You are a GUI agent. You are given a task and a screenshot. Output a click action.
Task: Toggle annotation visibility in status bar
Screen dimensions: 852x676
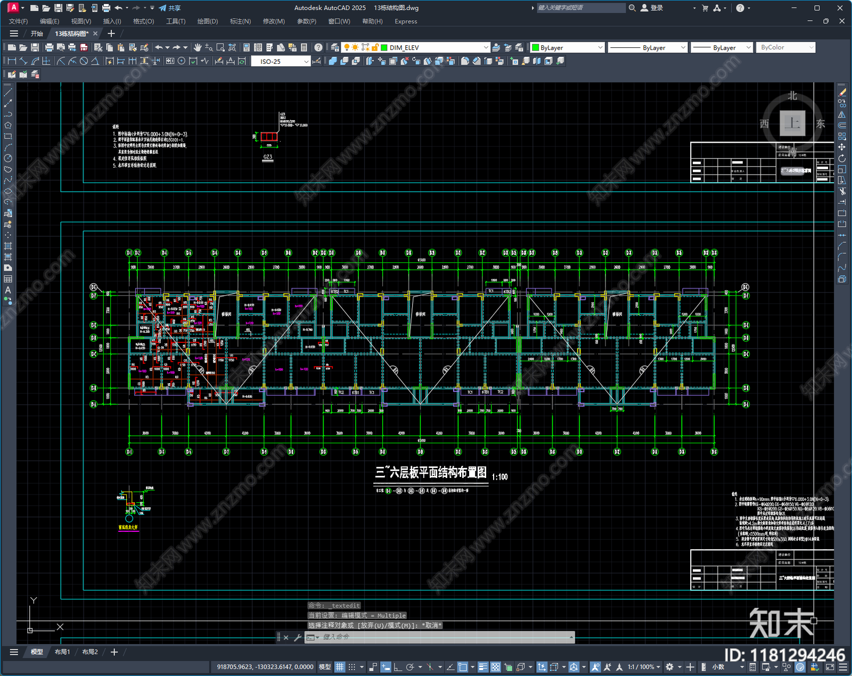595,667
